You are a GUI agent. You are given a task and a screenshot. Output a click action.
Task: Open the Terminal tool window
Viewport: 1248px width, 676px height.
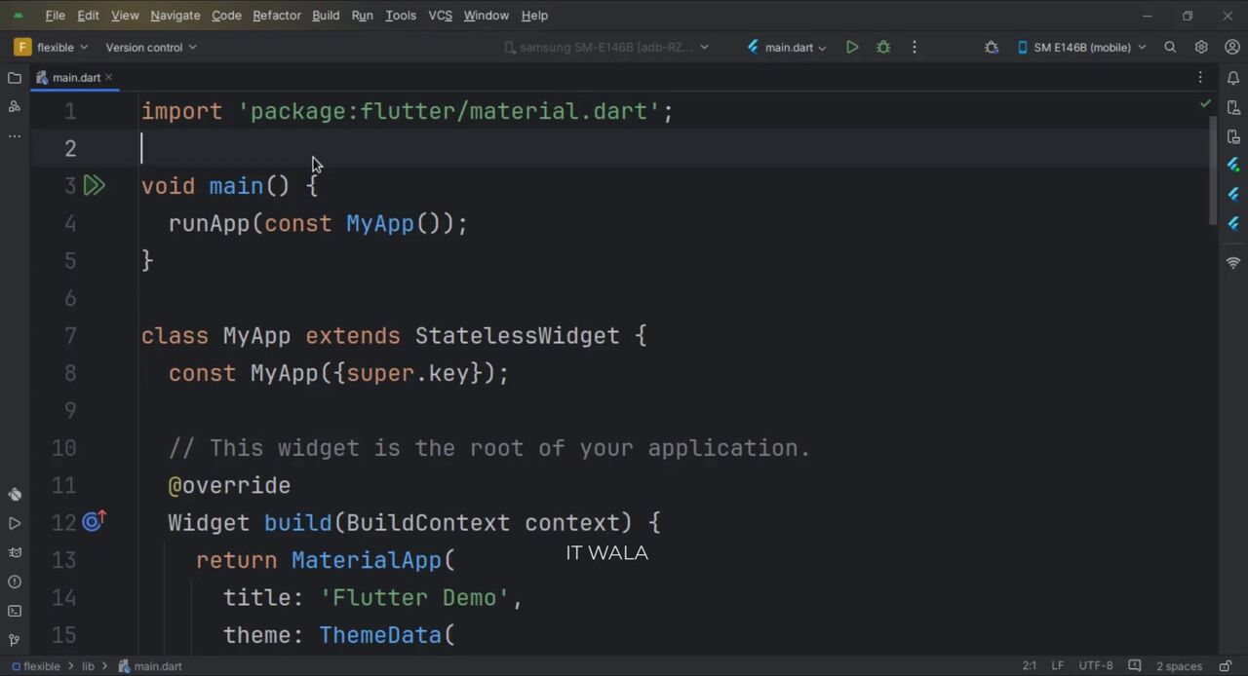click(x=15, y=611)
